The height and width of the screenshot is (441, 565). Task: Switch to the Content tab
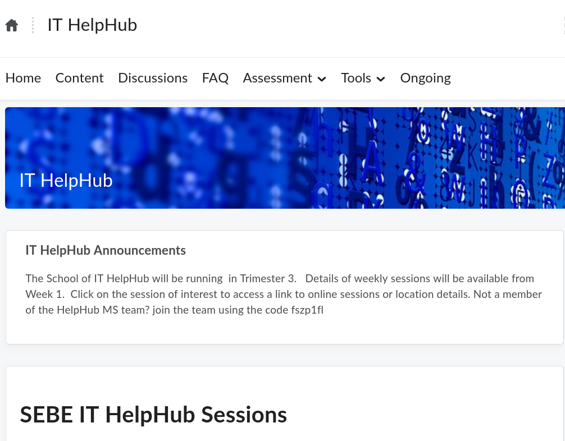pyautogui.click(x=79, y=79)
